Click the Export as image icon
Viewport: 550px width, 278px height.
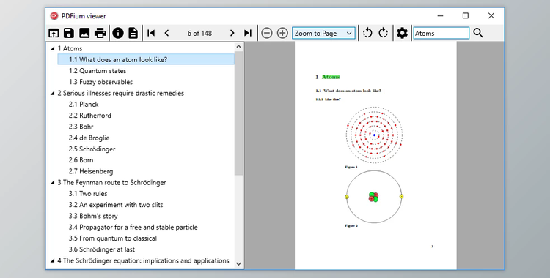(x=84, y=33)
